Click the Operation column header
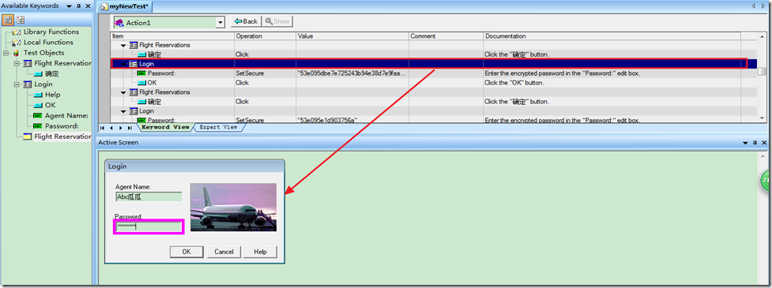The image size is (772, 288). click(265, 36)
